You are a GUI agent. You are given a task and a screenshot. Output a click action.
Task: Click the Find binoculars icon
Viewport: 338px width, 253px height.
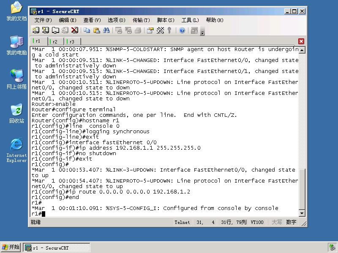coord(106,30)
